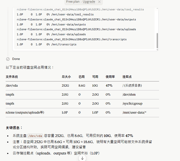Click the 8.6G used cell
The width and height of the screenshot is (180, 161).
(82, 86)
